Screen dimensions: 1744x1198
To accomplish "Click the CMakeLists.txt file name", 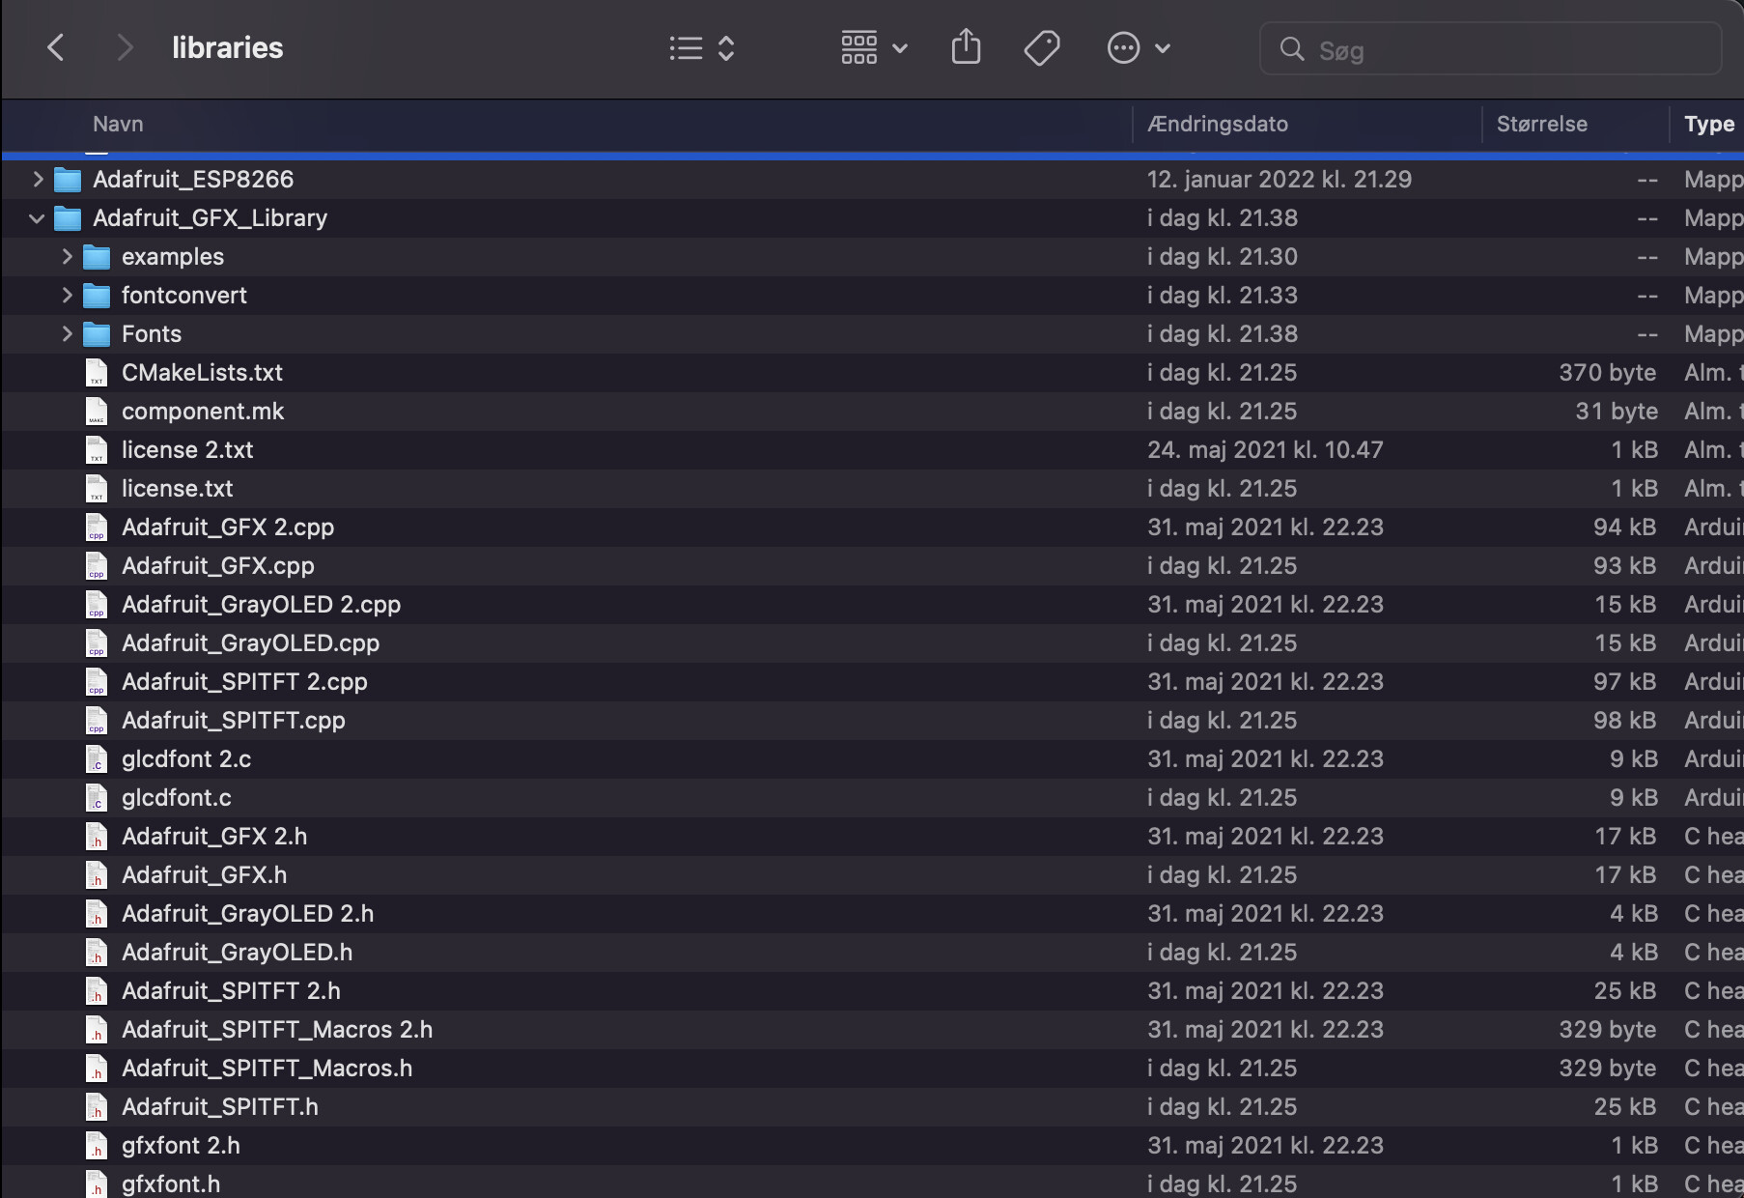I will (x=202, y=372).
